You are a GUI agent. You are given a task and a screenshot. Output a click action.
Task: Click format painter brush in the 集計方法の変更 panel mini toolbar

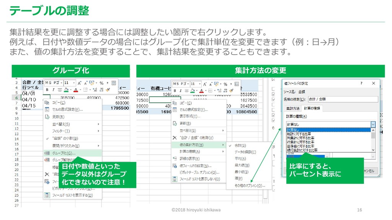pos(231,91)
